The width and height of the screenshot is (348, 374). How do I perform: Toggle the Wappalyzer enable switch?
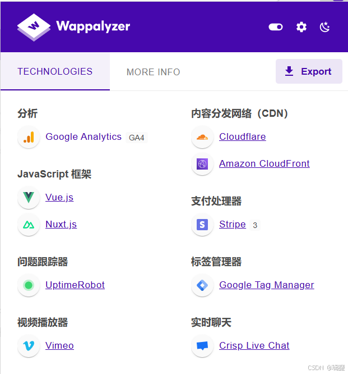point(276,27)
